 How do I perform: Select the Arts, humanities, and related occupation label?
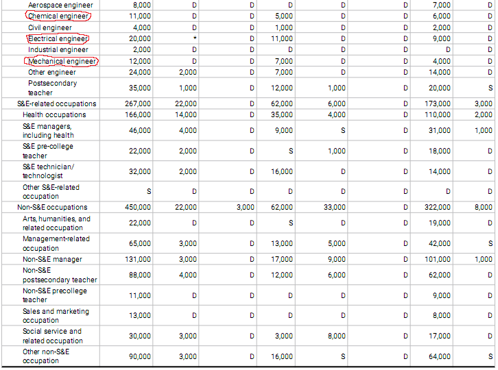tap(56, 223)
